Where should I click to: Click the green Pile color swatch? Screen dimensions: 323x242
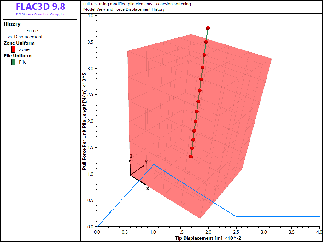click(x=13, y=62)
